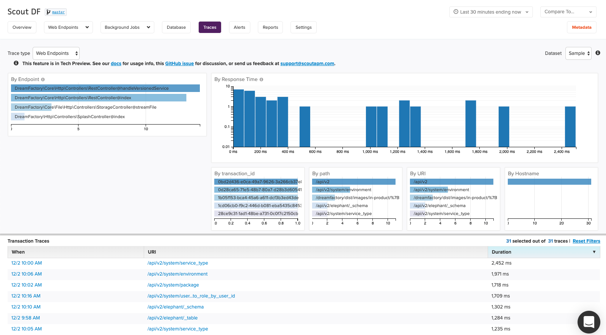The height and width of the screenshot is (335, 606).
Task: Open trace at 12/2 9:58 AM
Action: tap(25, 318)
